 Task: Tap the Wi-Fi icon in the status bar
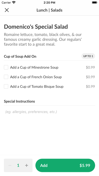tap(14, 3)
